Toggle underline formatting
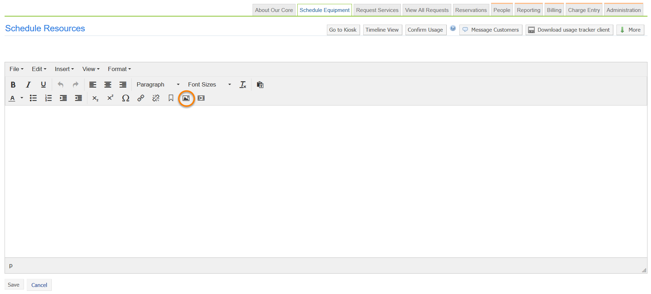 click(43, 85)
